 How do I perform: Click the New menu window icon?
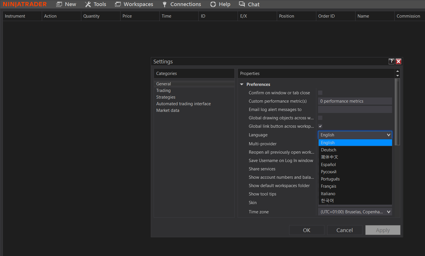[59, 4]
